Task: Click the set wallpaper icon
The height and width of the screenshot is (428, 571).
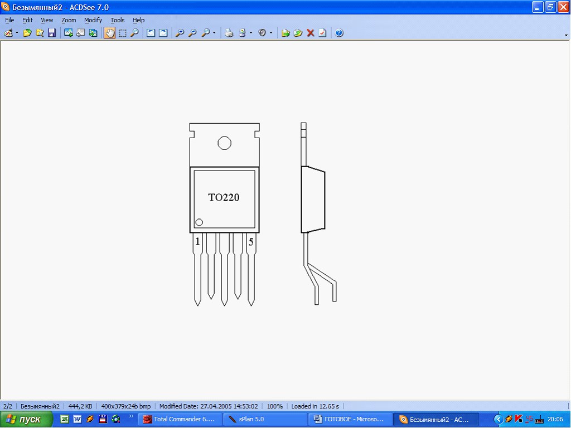Action: pyautogui.click(x=243, y=33)
